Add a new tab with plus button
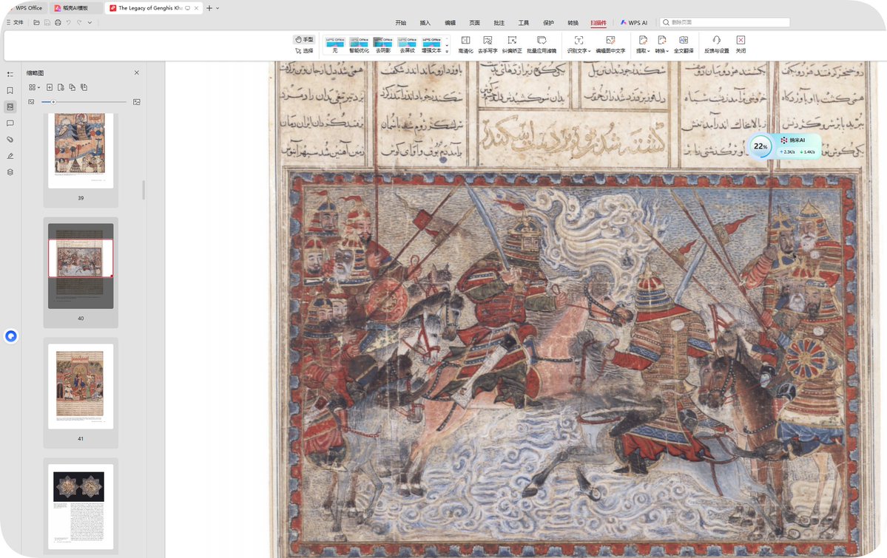The image size is (887, 558). 209,8
